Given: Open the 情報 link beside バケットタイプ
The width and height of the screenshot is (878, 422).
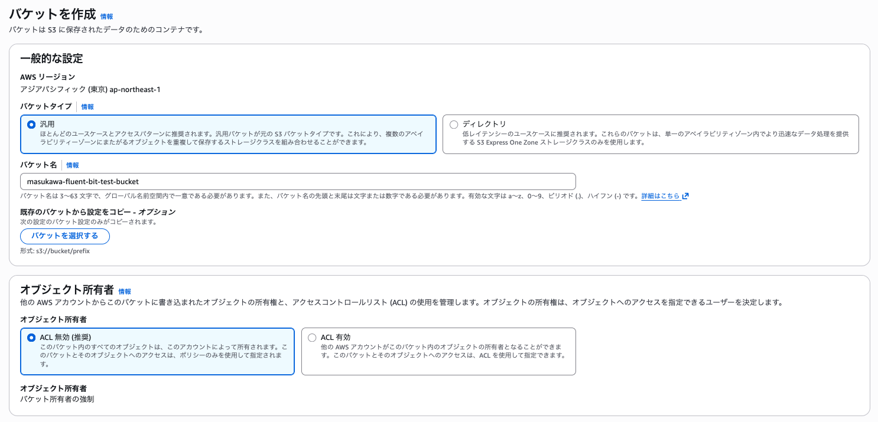Looking at the screenshot, I should (x=87, y=107).
